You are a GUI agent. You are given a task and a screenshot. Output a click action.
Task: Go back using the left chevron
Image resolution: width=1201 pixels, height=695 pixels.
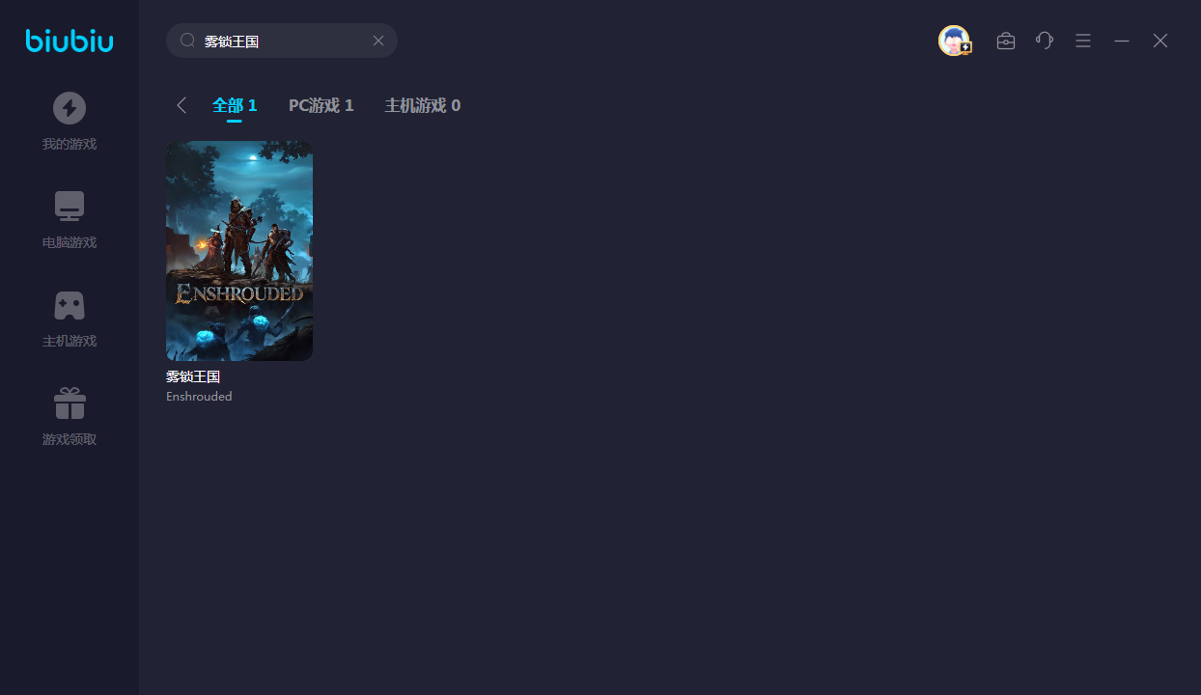pos(182,105)
